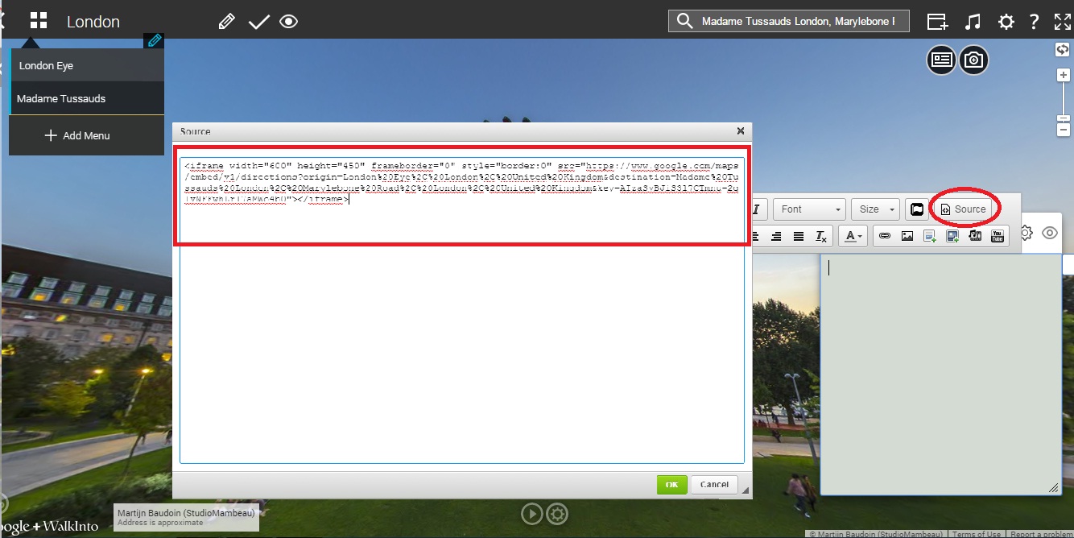Click the London tour title
The width and height of the screenshot is (1074, 538).
pyautogui.click(x=93, y=22)
